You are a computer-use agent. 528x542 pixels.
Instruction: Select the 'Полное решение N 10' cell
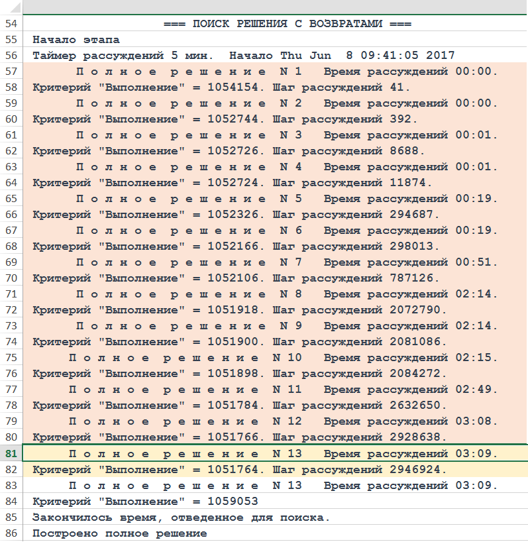pos(283,358)
